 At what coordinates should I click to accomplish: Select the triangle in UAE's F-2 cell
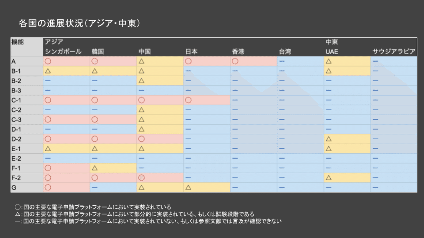[x=329, y=178]
